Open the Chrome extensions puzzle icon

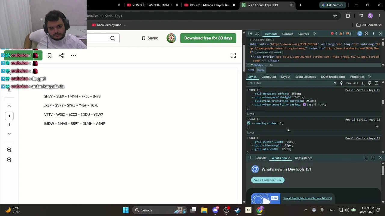point(348,16)
